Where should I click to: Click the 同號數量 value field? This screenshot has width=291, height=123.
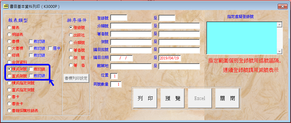tap(116, 84)
